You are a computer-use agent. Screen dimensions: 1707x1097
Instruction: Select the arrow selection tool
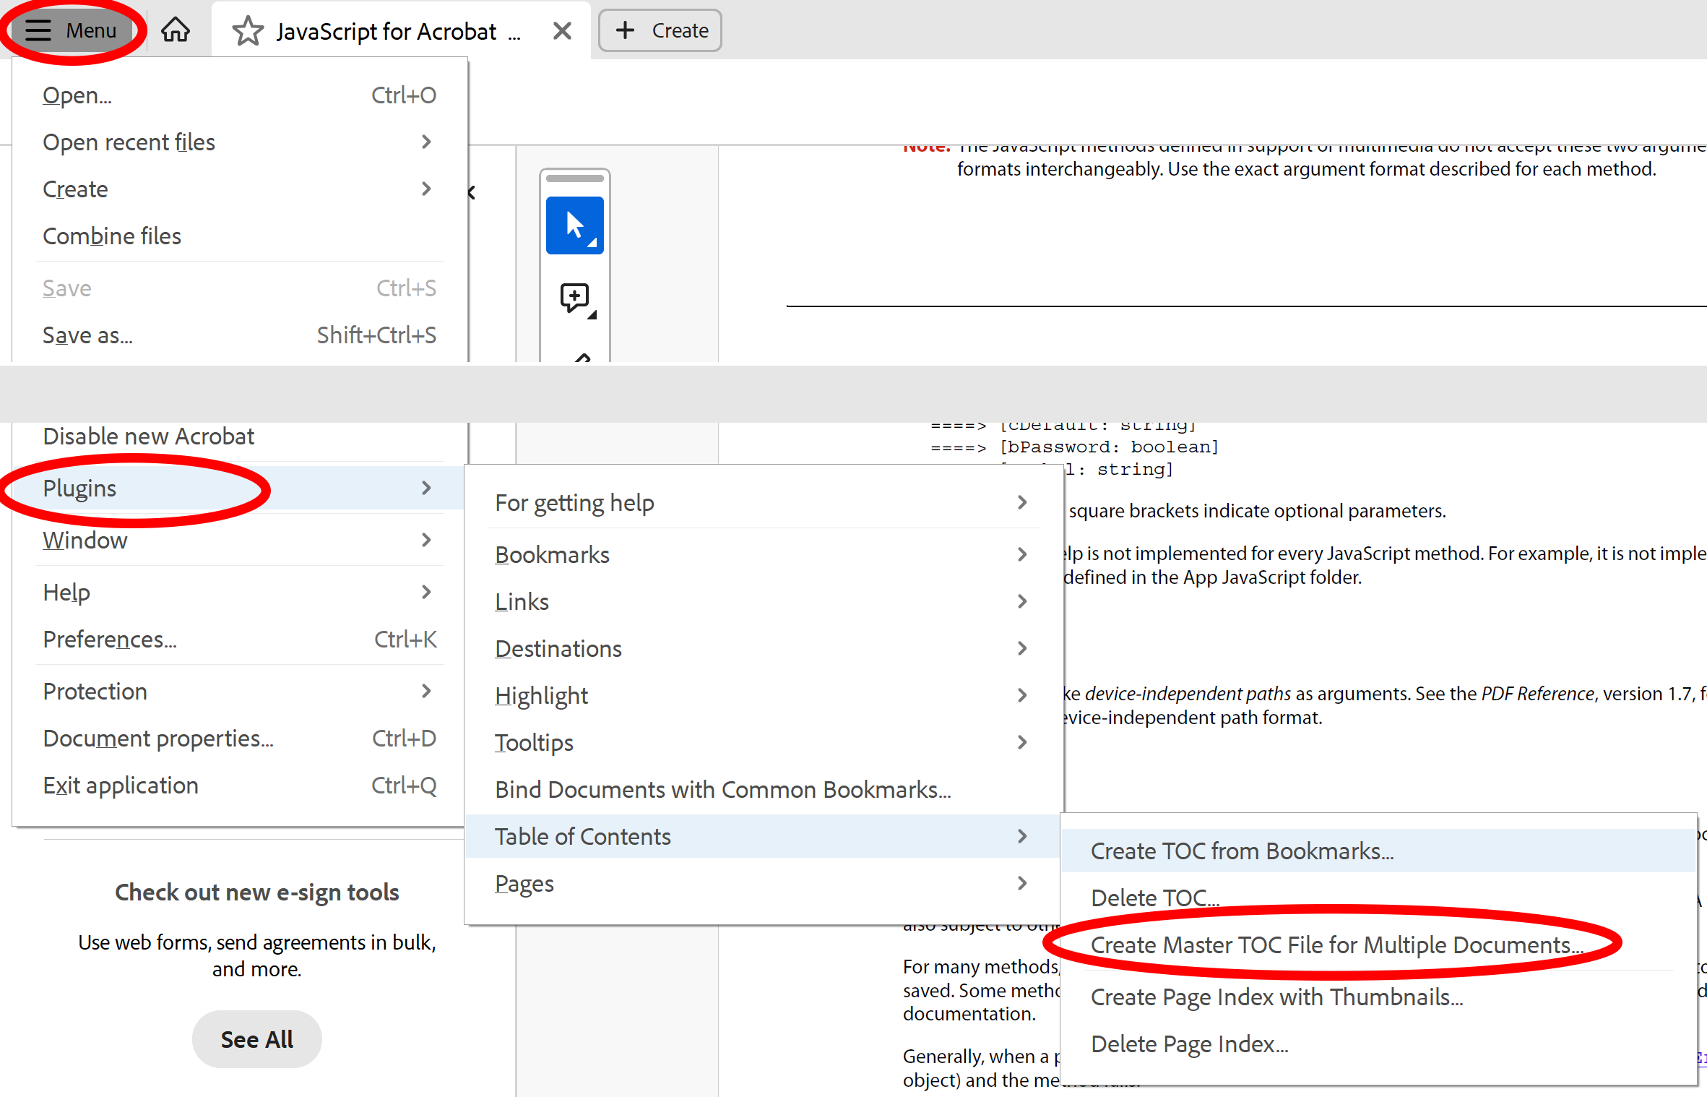point(575,225)
